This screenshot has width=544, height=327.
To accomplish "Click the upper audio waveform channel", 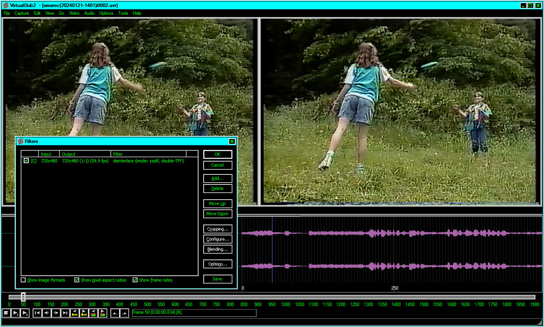I will click(391, 233).
